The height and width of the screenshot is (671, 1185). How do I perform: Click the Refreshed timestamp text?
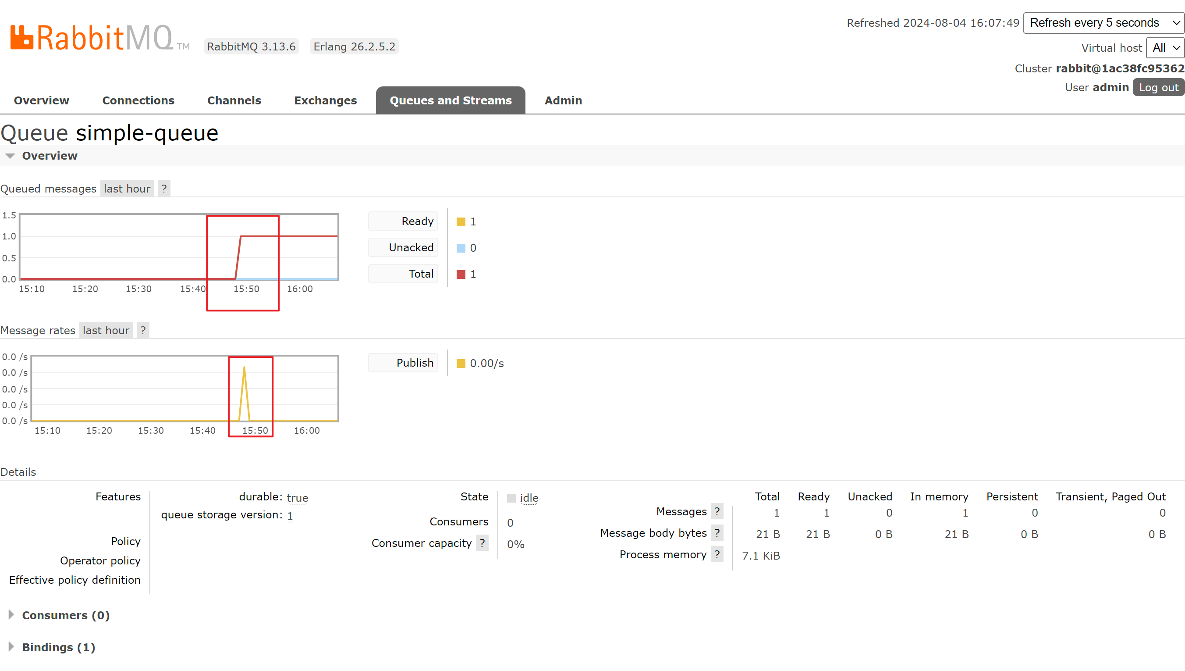933,23
